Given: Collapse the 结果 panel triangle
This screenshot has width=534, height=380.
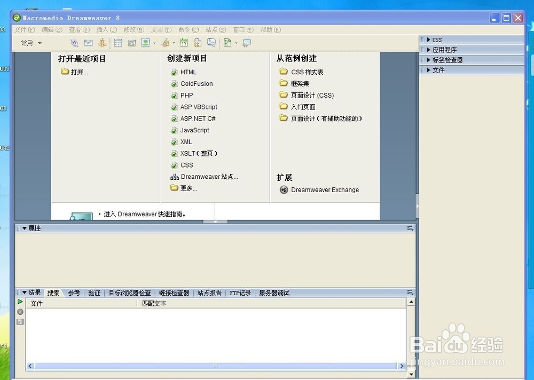Looking at the screenshot, I should [25, 292].
